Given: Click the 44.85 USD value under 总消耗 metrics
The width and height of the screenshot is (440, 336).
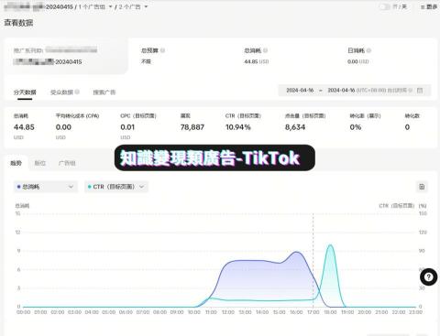Looking at the screenshot, I should tap(24, 127).
